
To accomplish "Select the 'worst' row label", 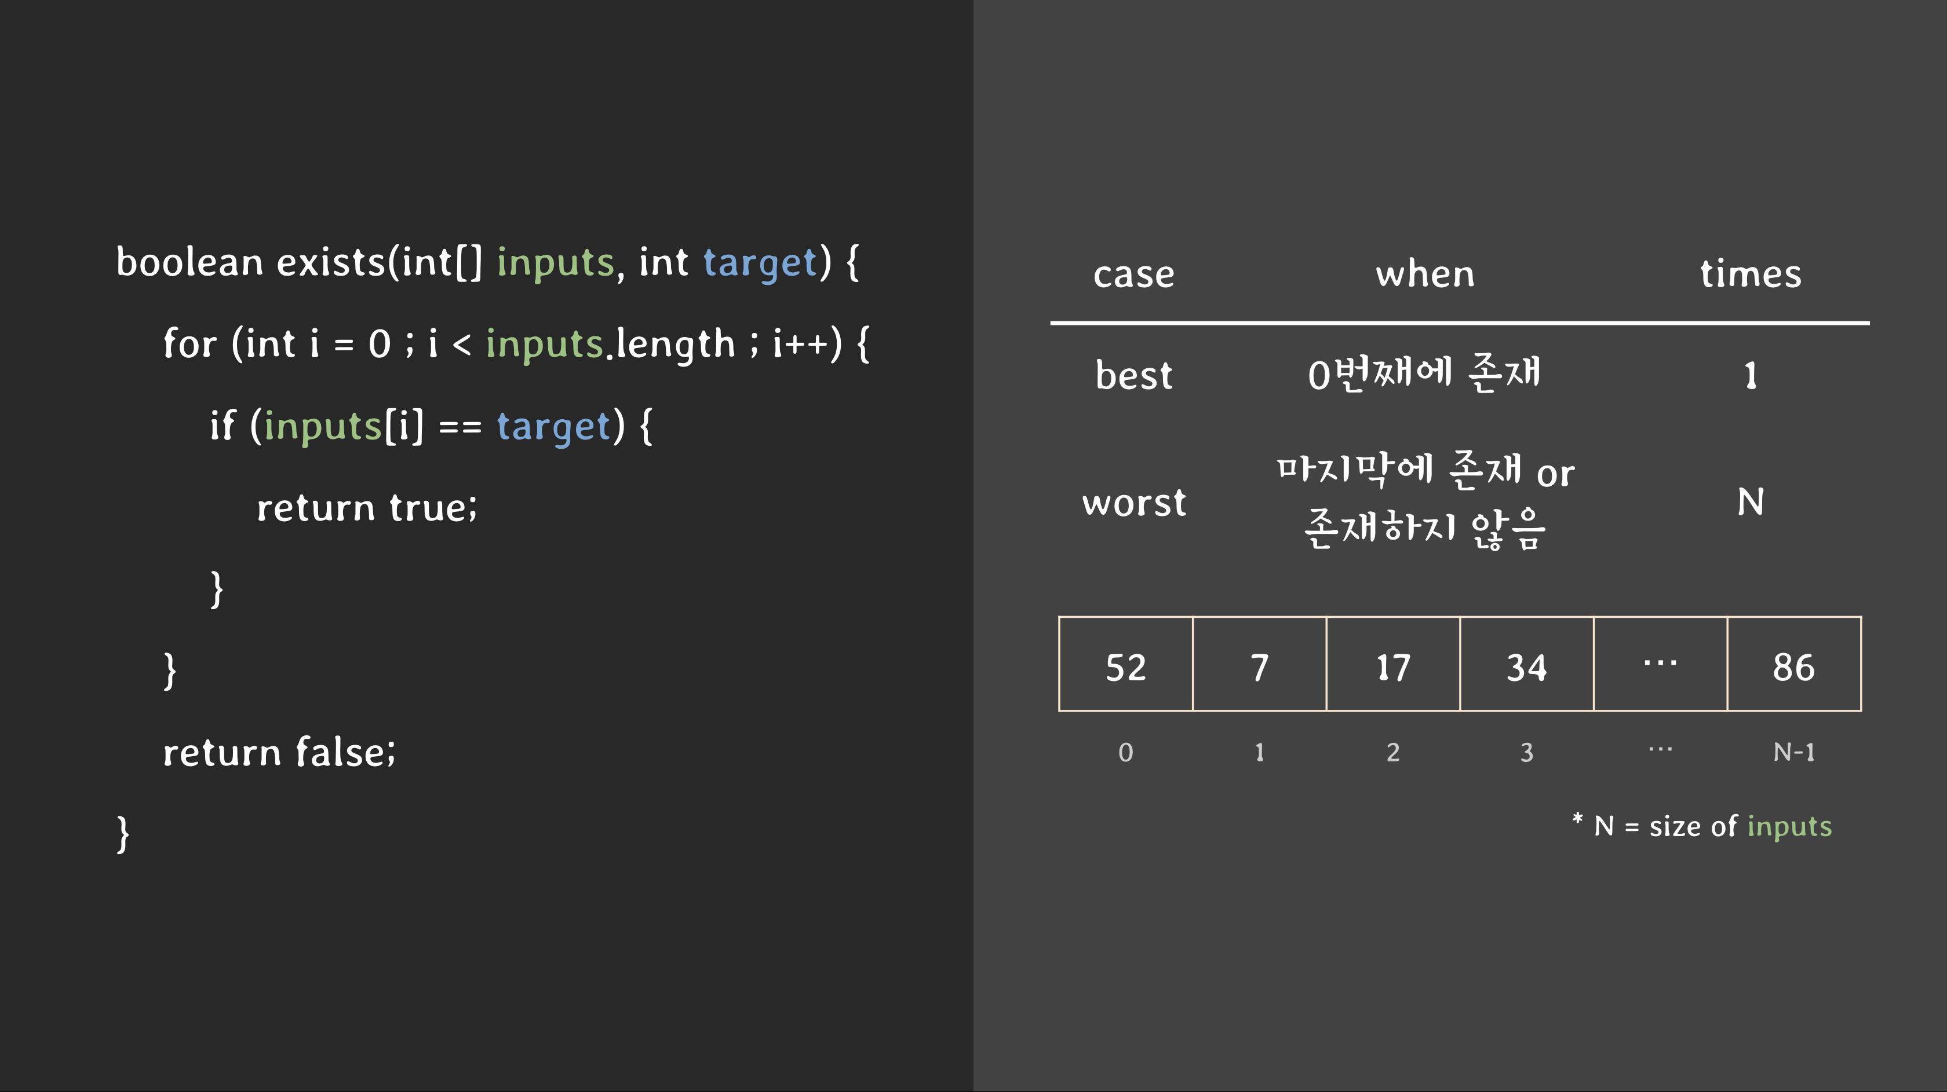I will pyautogui.click(x=1134, y=502).
